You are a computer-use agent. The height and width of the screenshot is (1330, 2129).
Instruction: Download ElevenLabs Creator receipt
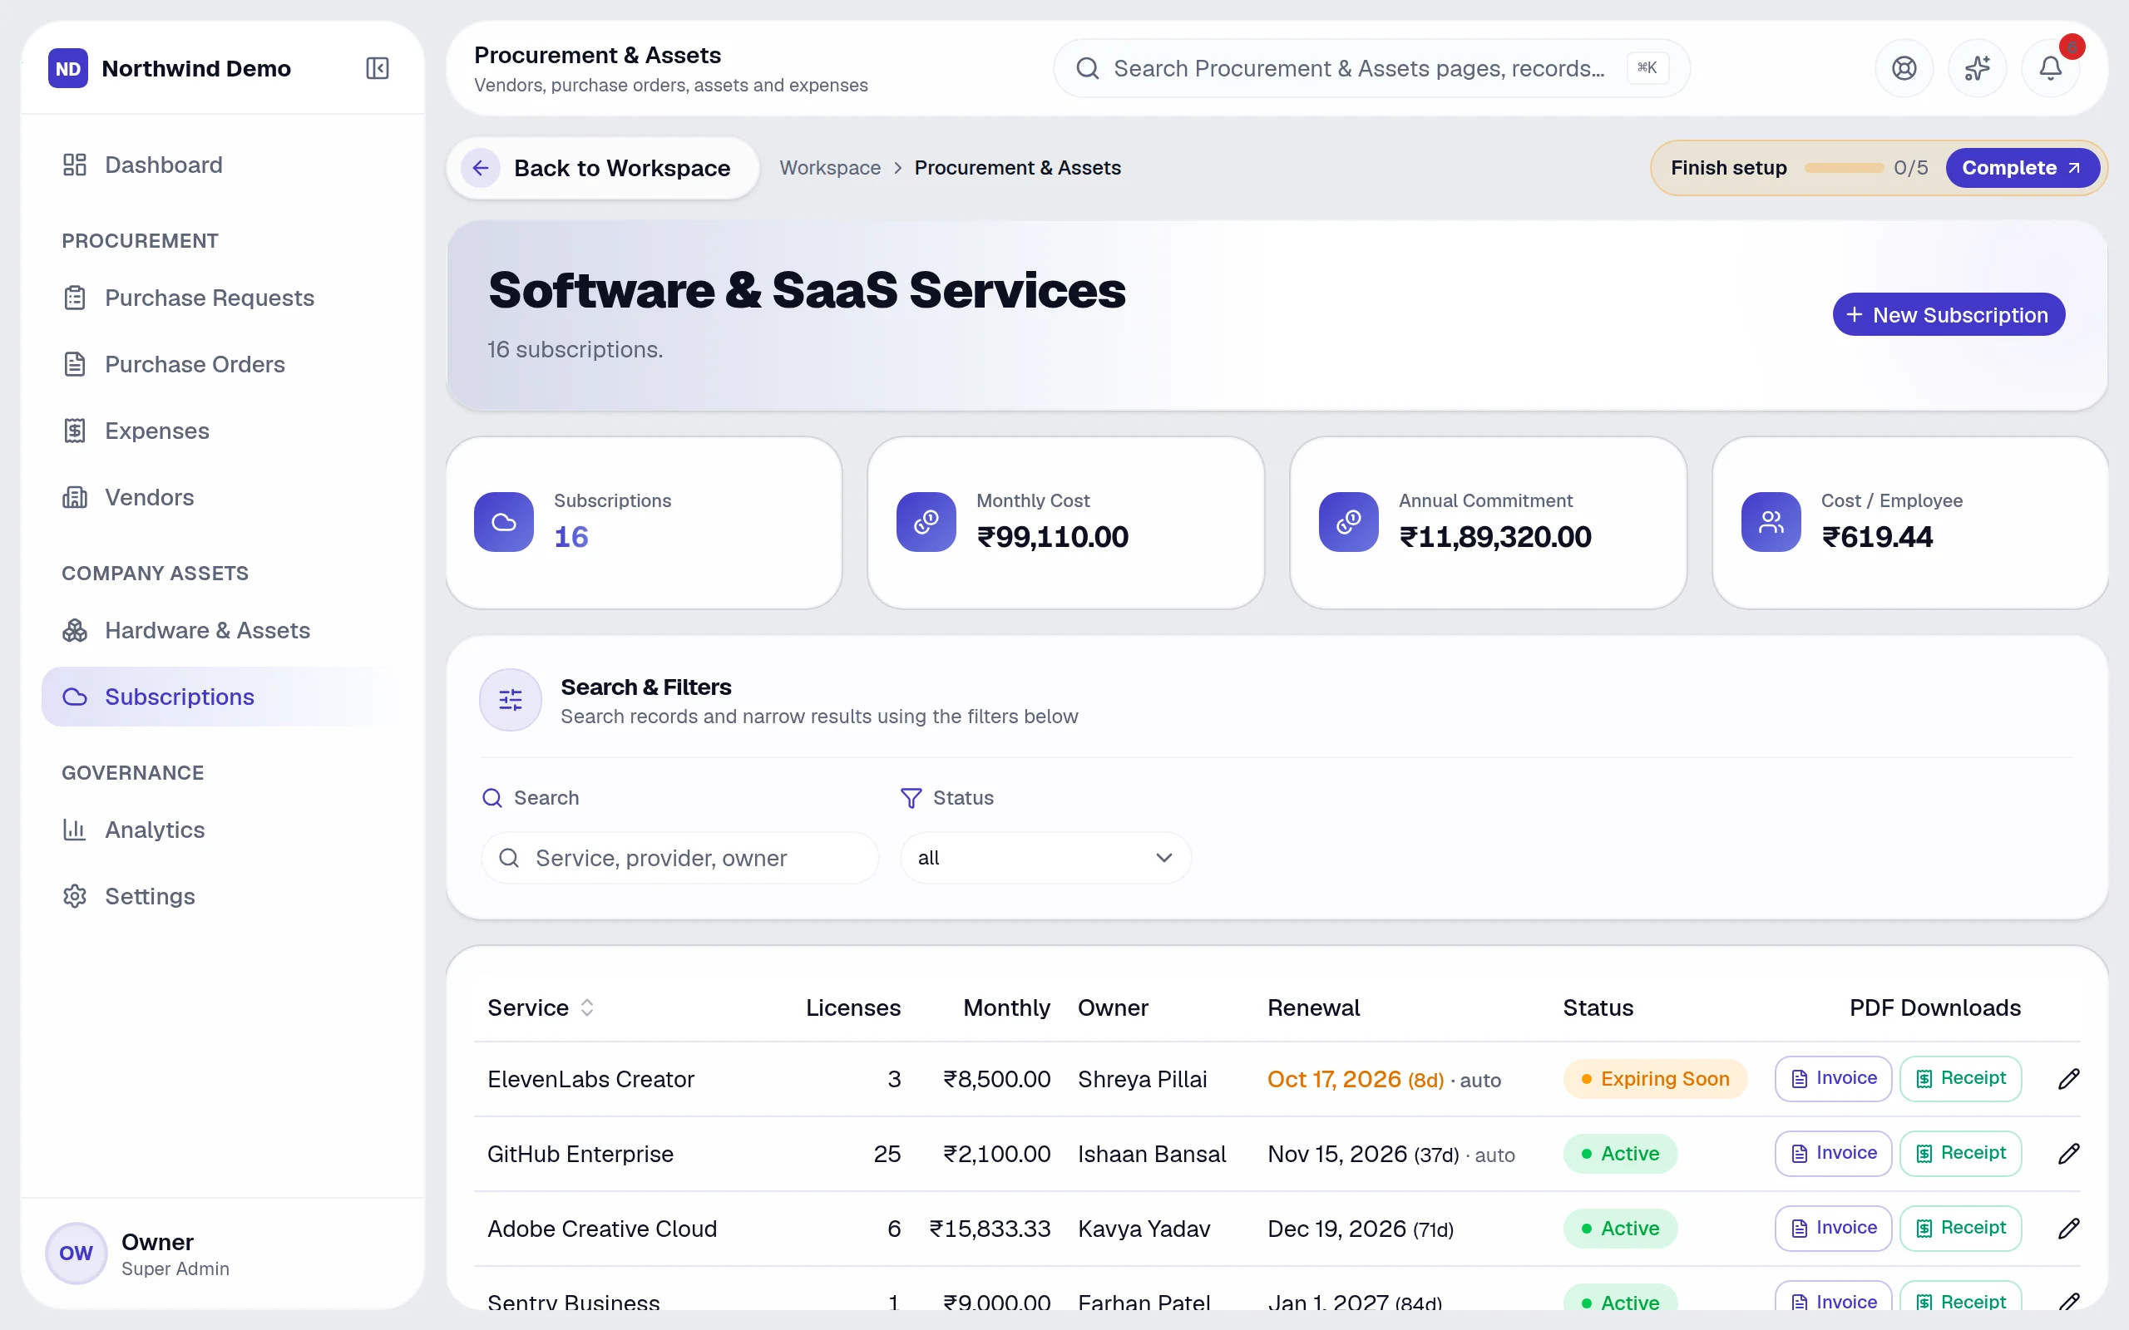pyautogui.click(x=1960, y=1078)
